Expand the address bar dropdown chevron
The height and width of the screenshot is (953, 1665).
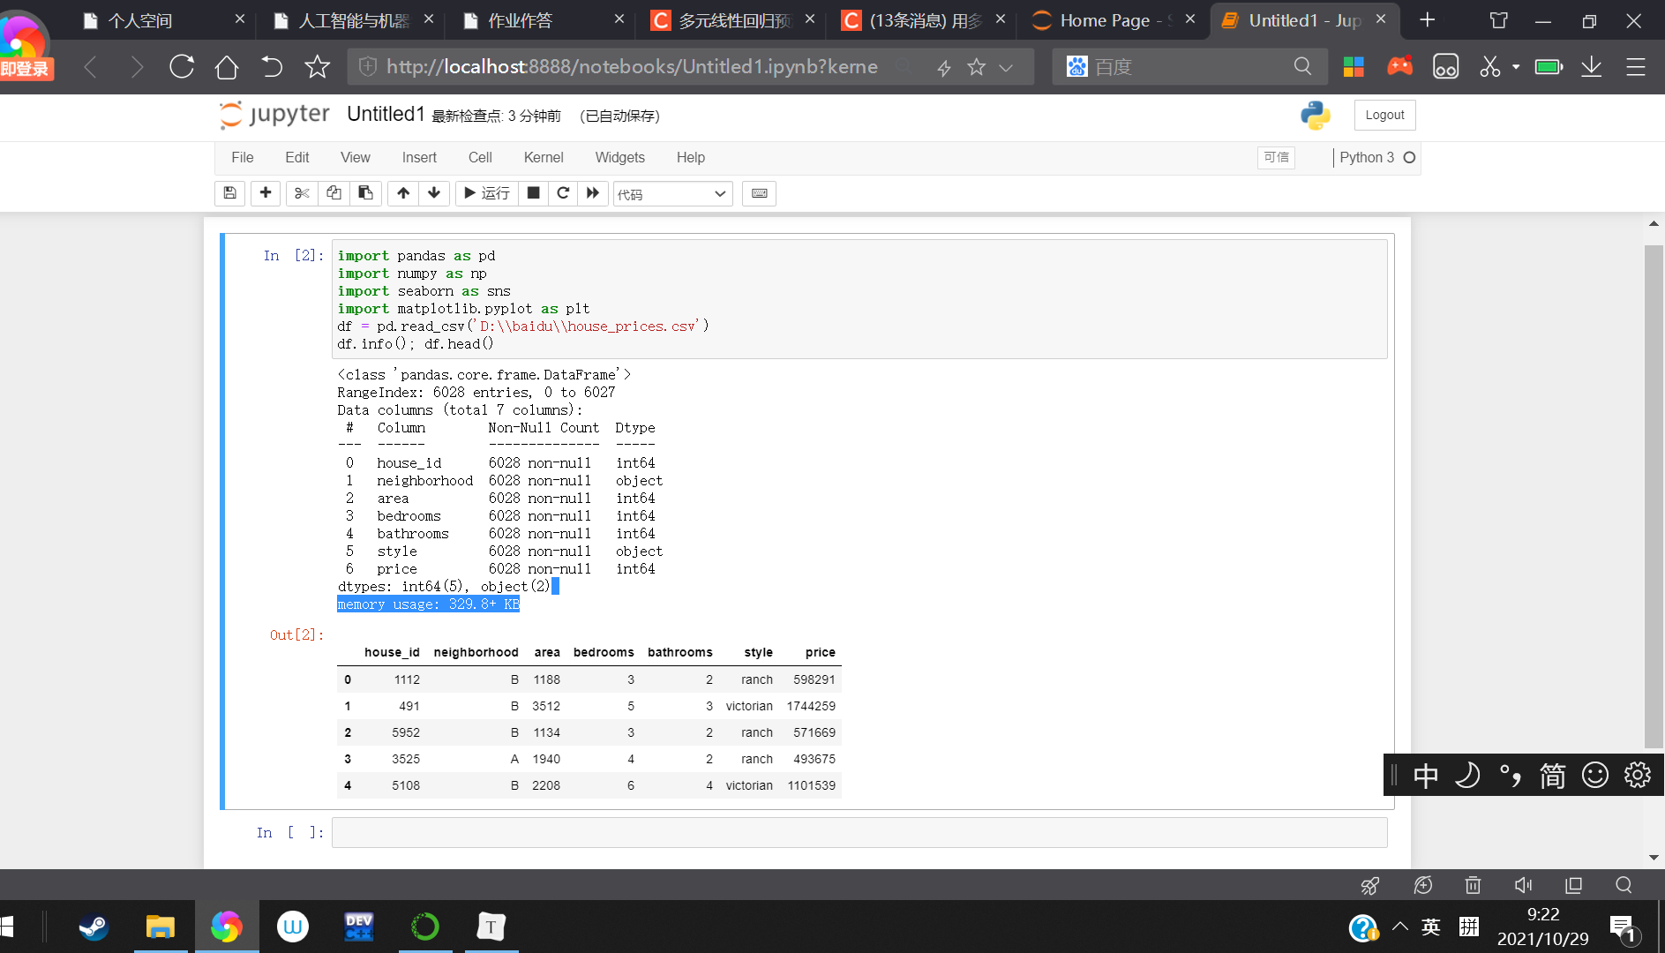point(1006,67)
